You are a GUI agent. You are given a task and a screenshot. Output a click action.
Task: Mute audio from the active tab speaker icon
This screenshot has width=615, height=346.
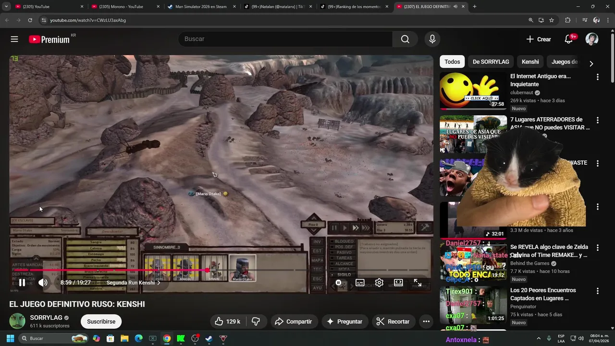(455, 7)
